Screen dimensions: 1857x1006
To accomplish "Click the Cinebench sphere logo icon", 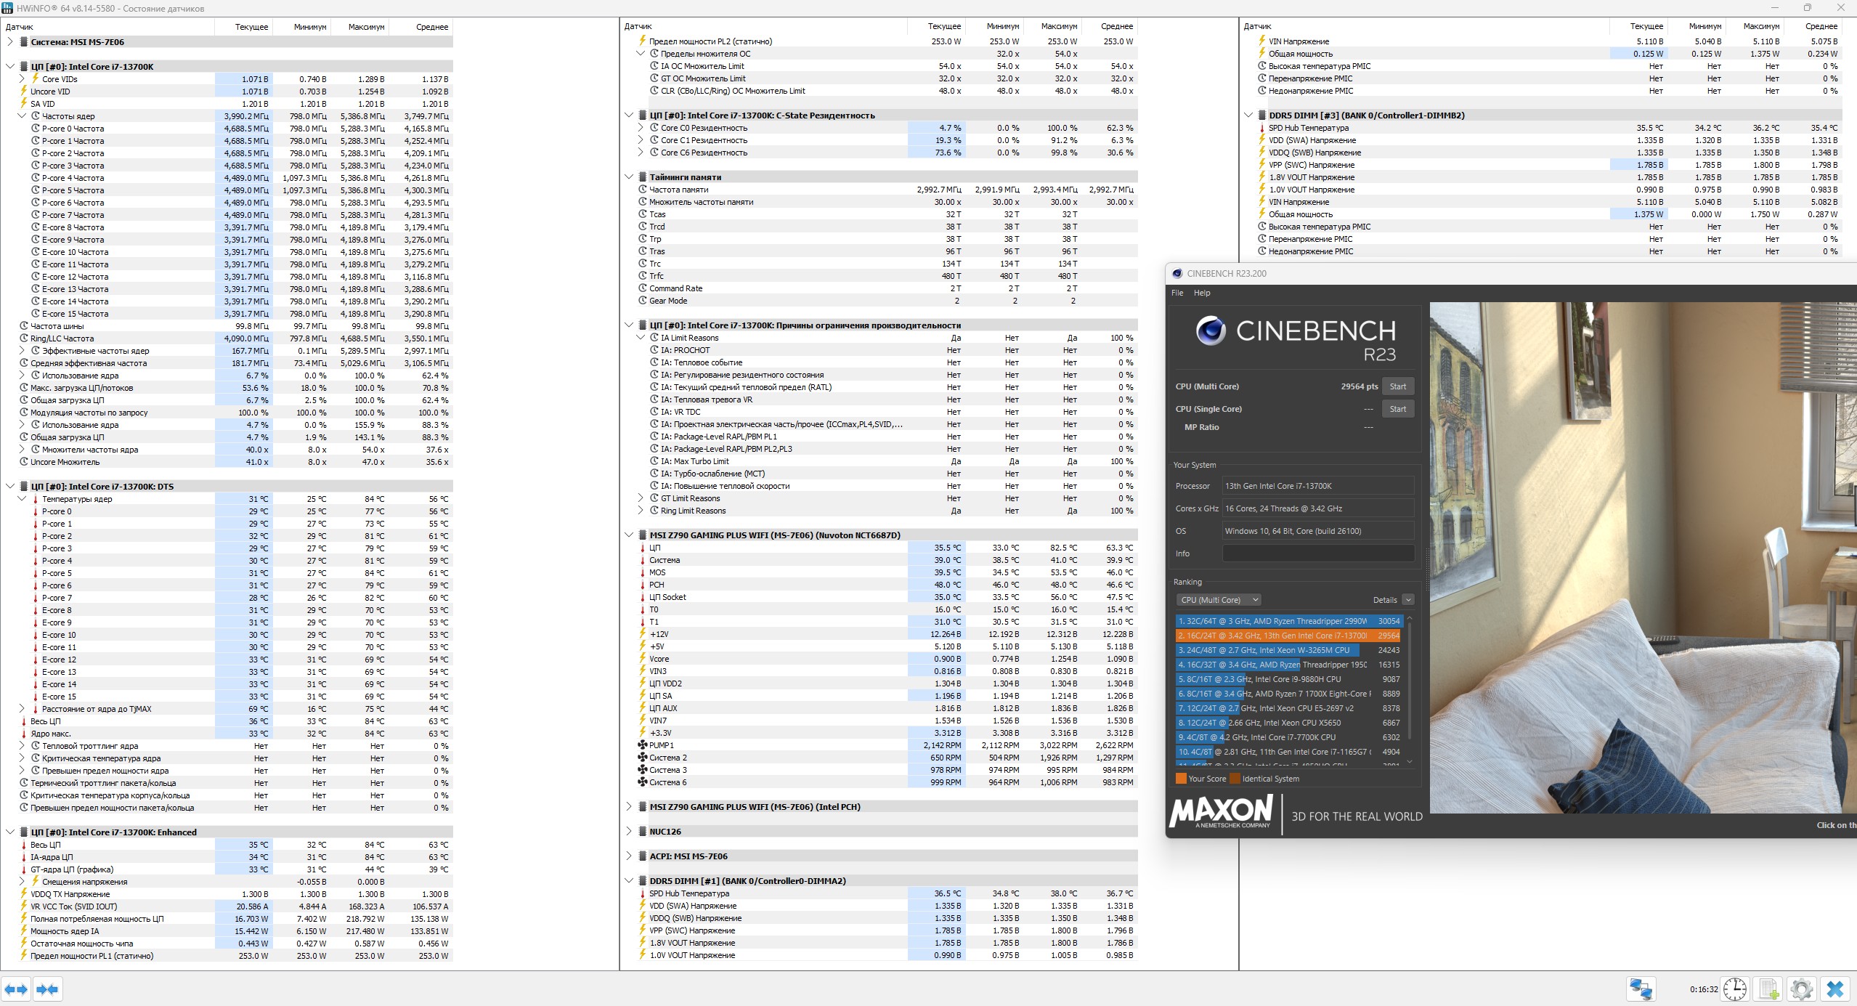I will [x=1211, y=331].
